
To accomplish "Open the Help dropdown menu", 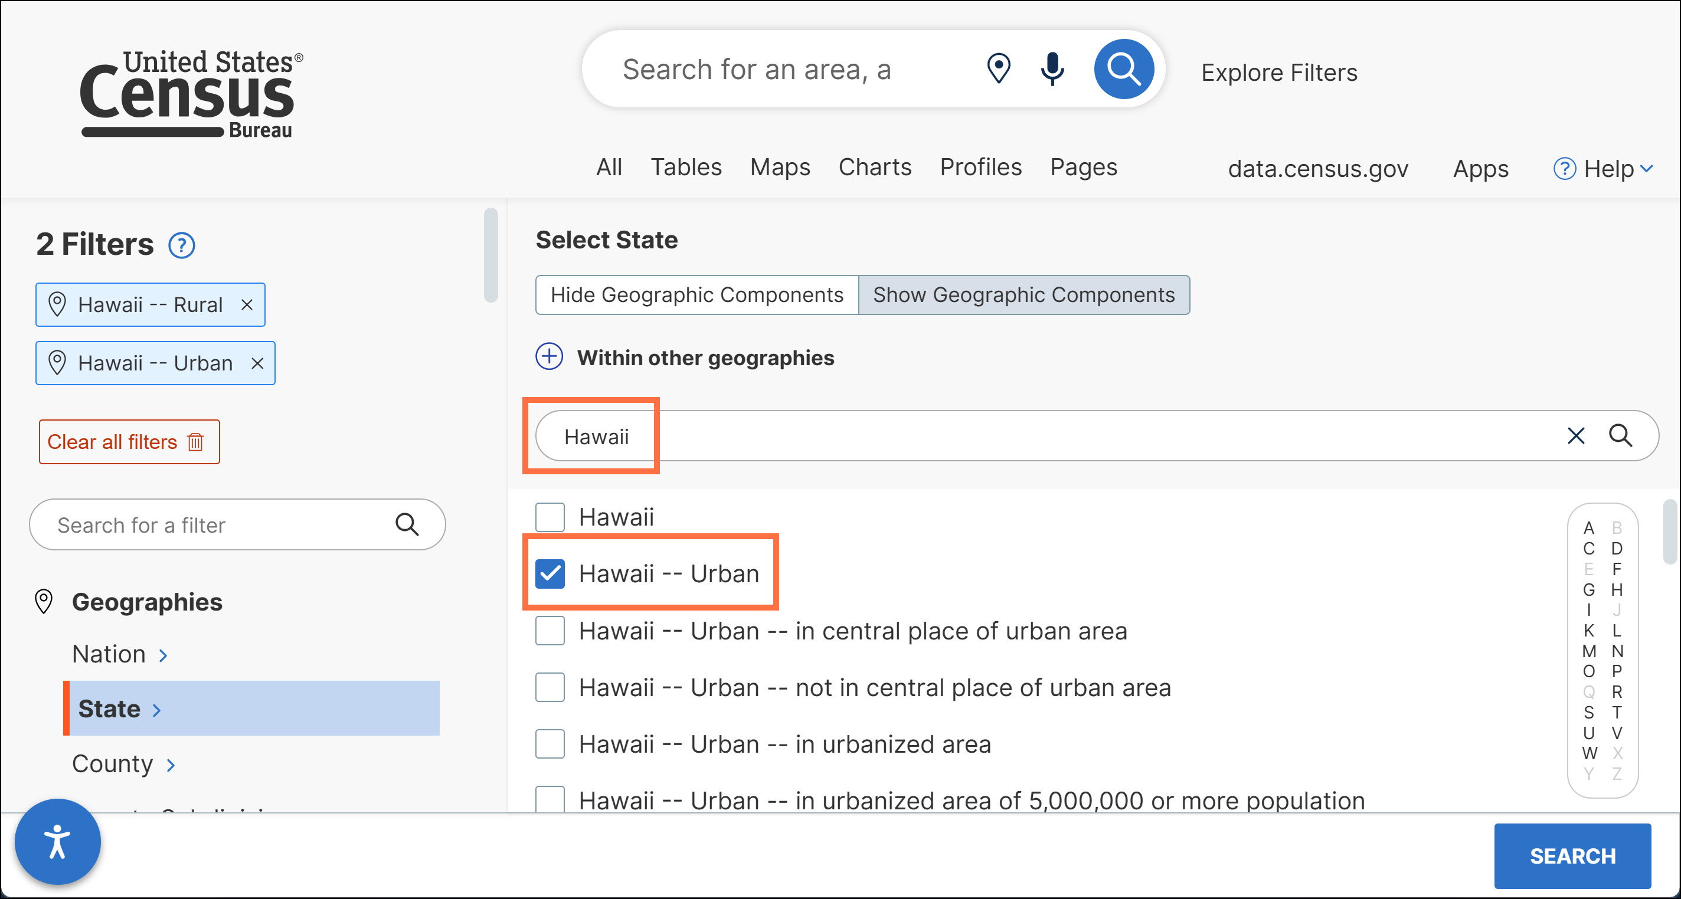I will 1603,169.
